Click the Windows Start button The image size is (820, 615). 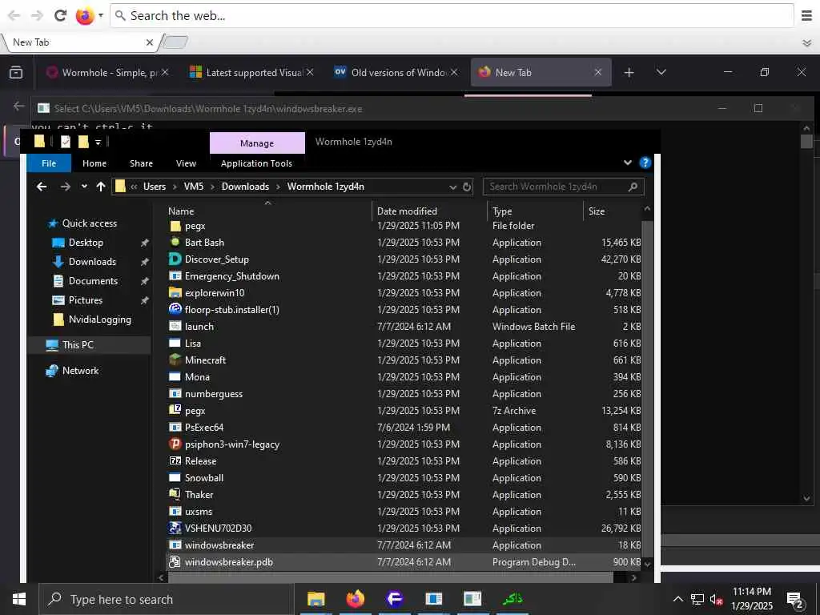(19, 599)
